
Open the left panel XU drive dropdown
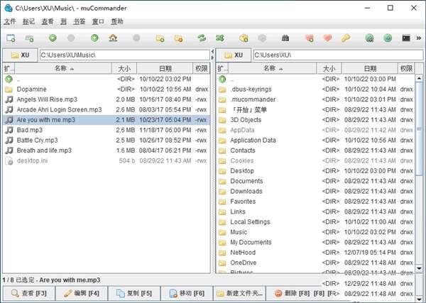coord(20,55)
